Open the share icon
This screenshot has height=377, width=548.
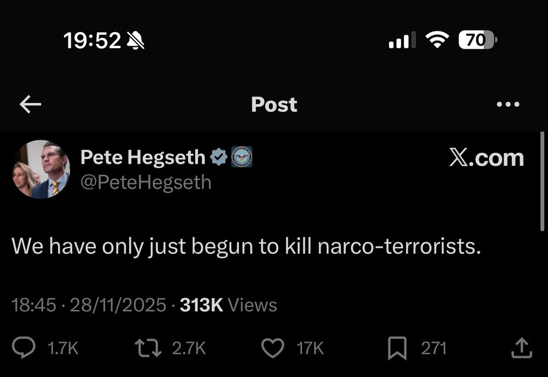(x=521, y=347)
